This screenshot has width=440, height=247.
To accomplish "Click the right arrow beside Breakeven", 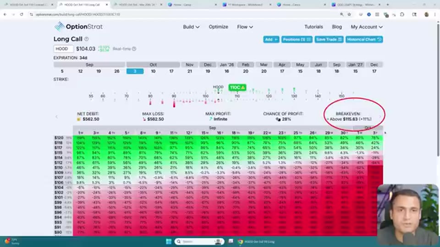I will pos(380,117).
